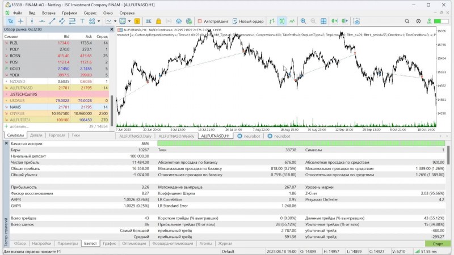
Task: Open the Market shopping bag icon
Action: 159,21
